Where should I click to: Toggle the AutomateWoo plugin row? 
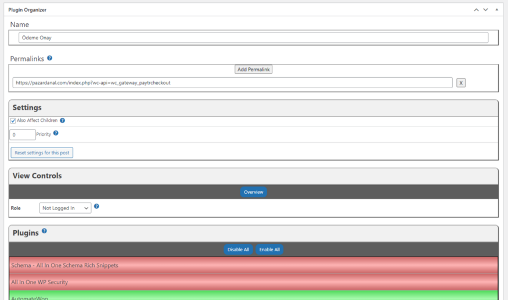pos(253,295)
